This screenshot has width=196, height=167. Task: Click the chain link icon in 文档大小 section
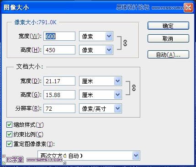pos(134,88)
